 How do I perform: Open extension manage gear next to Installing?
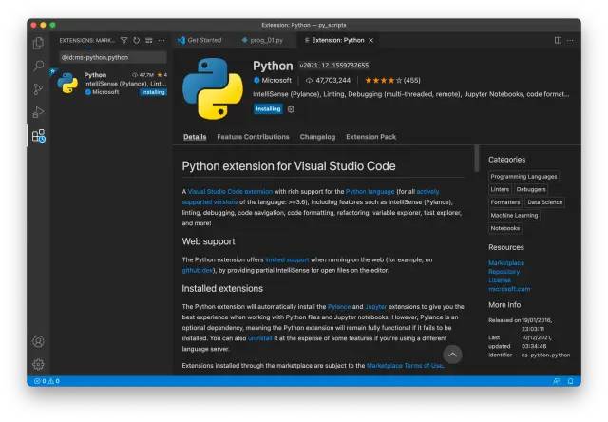pos(291,109)
